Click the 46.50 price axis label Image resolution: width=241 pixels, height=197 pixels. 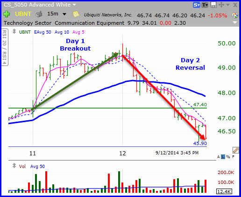click(x=227, y=131)
